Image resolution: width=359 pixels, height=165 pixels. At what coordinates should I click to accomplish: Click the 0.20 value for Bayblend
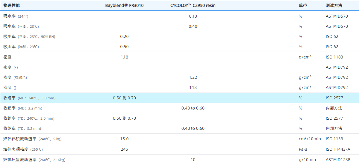[x=124, y=36]
